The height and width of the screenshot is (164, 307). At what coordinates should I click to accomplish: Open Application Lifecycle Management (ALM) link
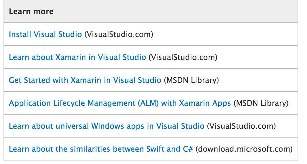pos(120,103)
